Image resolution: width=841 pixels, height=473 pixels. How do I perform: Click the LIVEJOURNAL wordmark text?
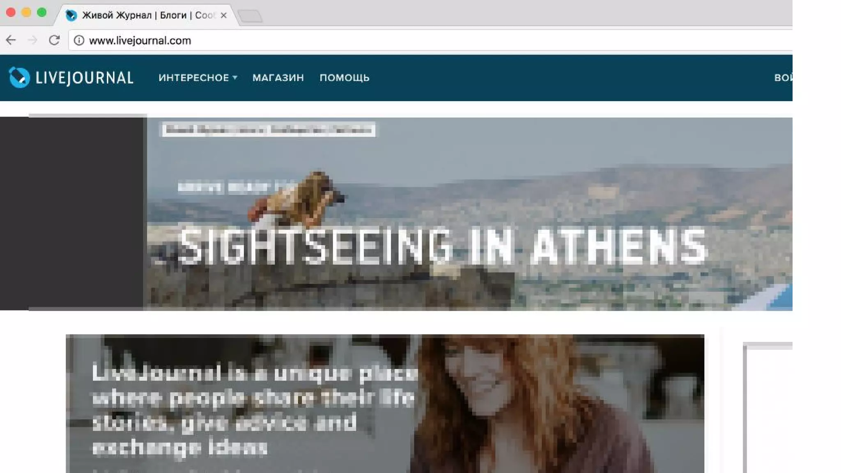coord(85,78)
